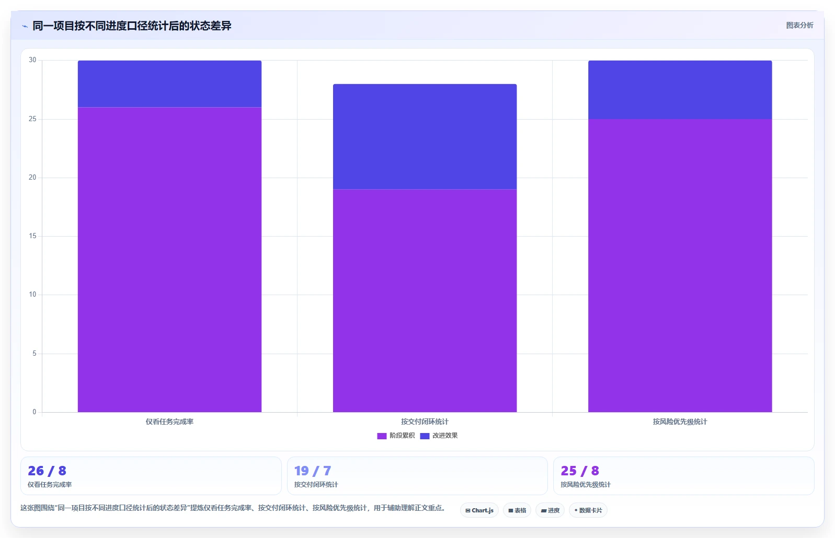The image size is (835, 538).
Task: Click the blue bar segment for 仅看任务完成率
Action: tap(169, 84)
